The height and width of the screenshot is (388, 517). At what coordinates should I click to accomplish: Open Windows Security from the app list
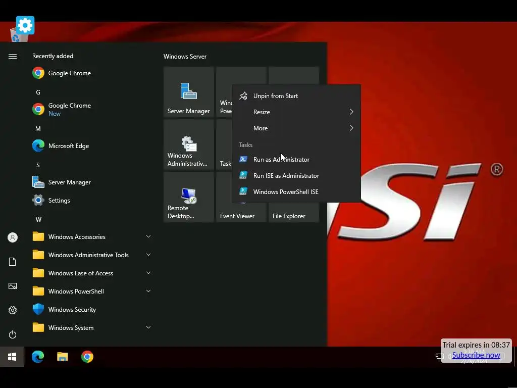tap(92, 310)
